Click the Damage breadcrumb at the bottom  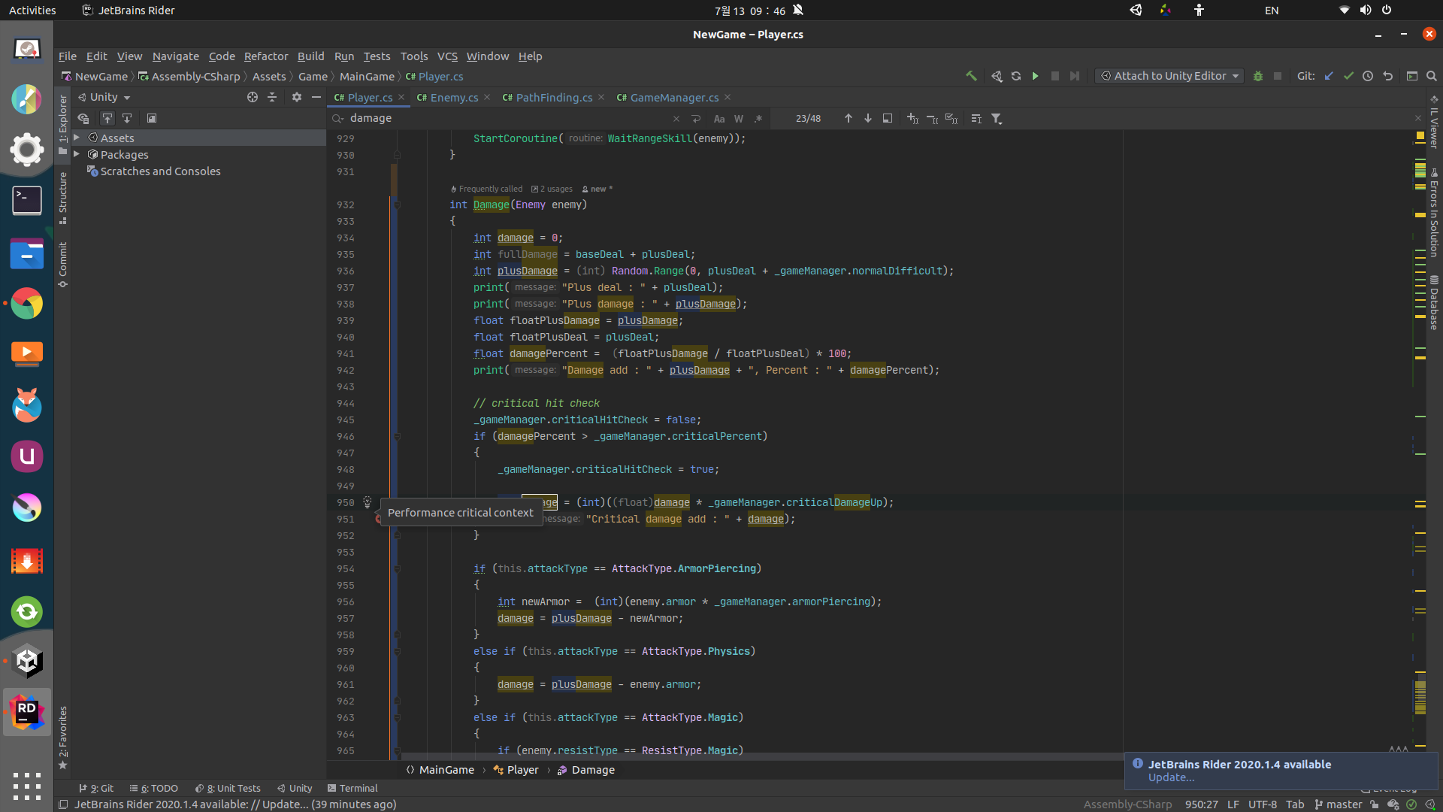586,770
